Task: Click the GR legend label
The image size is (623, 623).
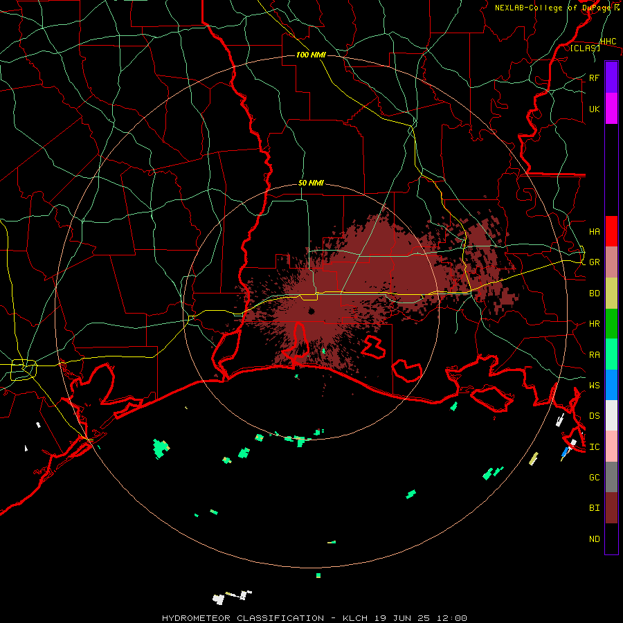Action: point(594,262)
